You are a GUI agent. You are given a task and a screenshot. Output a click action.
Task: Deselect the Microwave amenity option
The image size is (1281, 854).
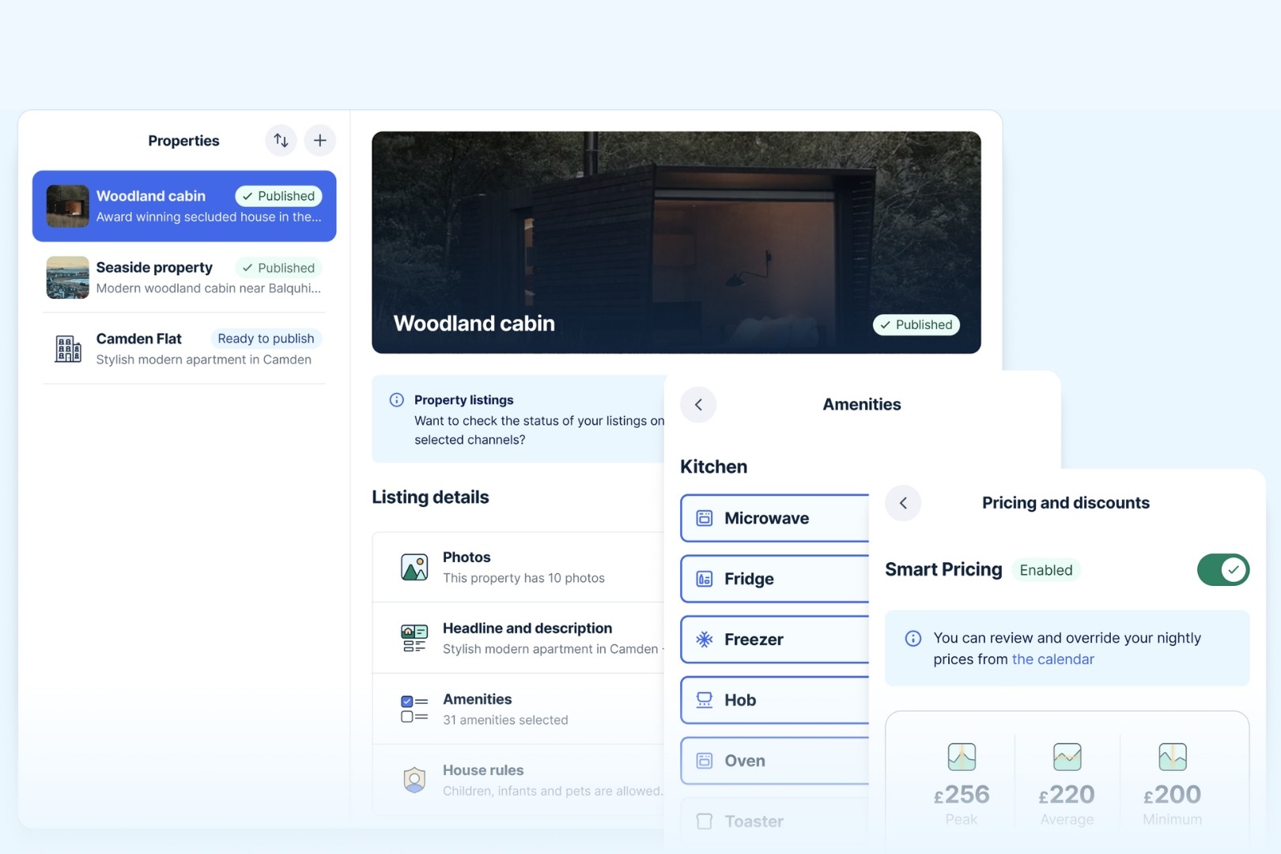click(x=775, y=519)
